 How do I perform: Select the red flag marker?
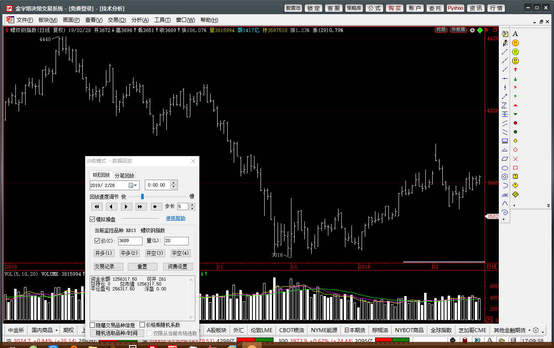(x=515, y=87)
